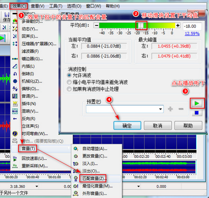The height and width of the screenshot is (198, 209).
Task: Open the 帮助(H) menu
Action: tap(113, 6)
